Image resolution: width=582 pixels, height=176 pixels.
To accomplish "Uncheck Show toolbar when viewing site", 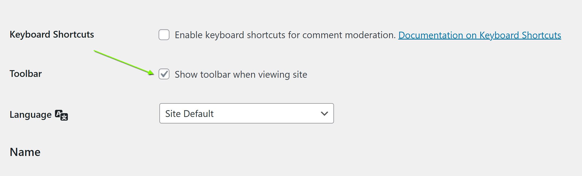I will click(x=164, y=74).
